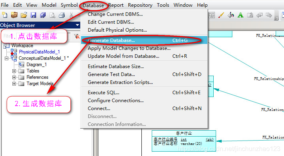Select the Target Models folder label
284x156 pixels.
tap(40, 84)
